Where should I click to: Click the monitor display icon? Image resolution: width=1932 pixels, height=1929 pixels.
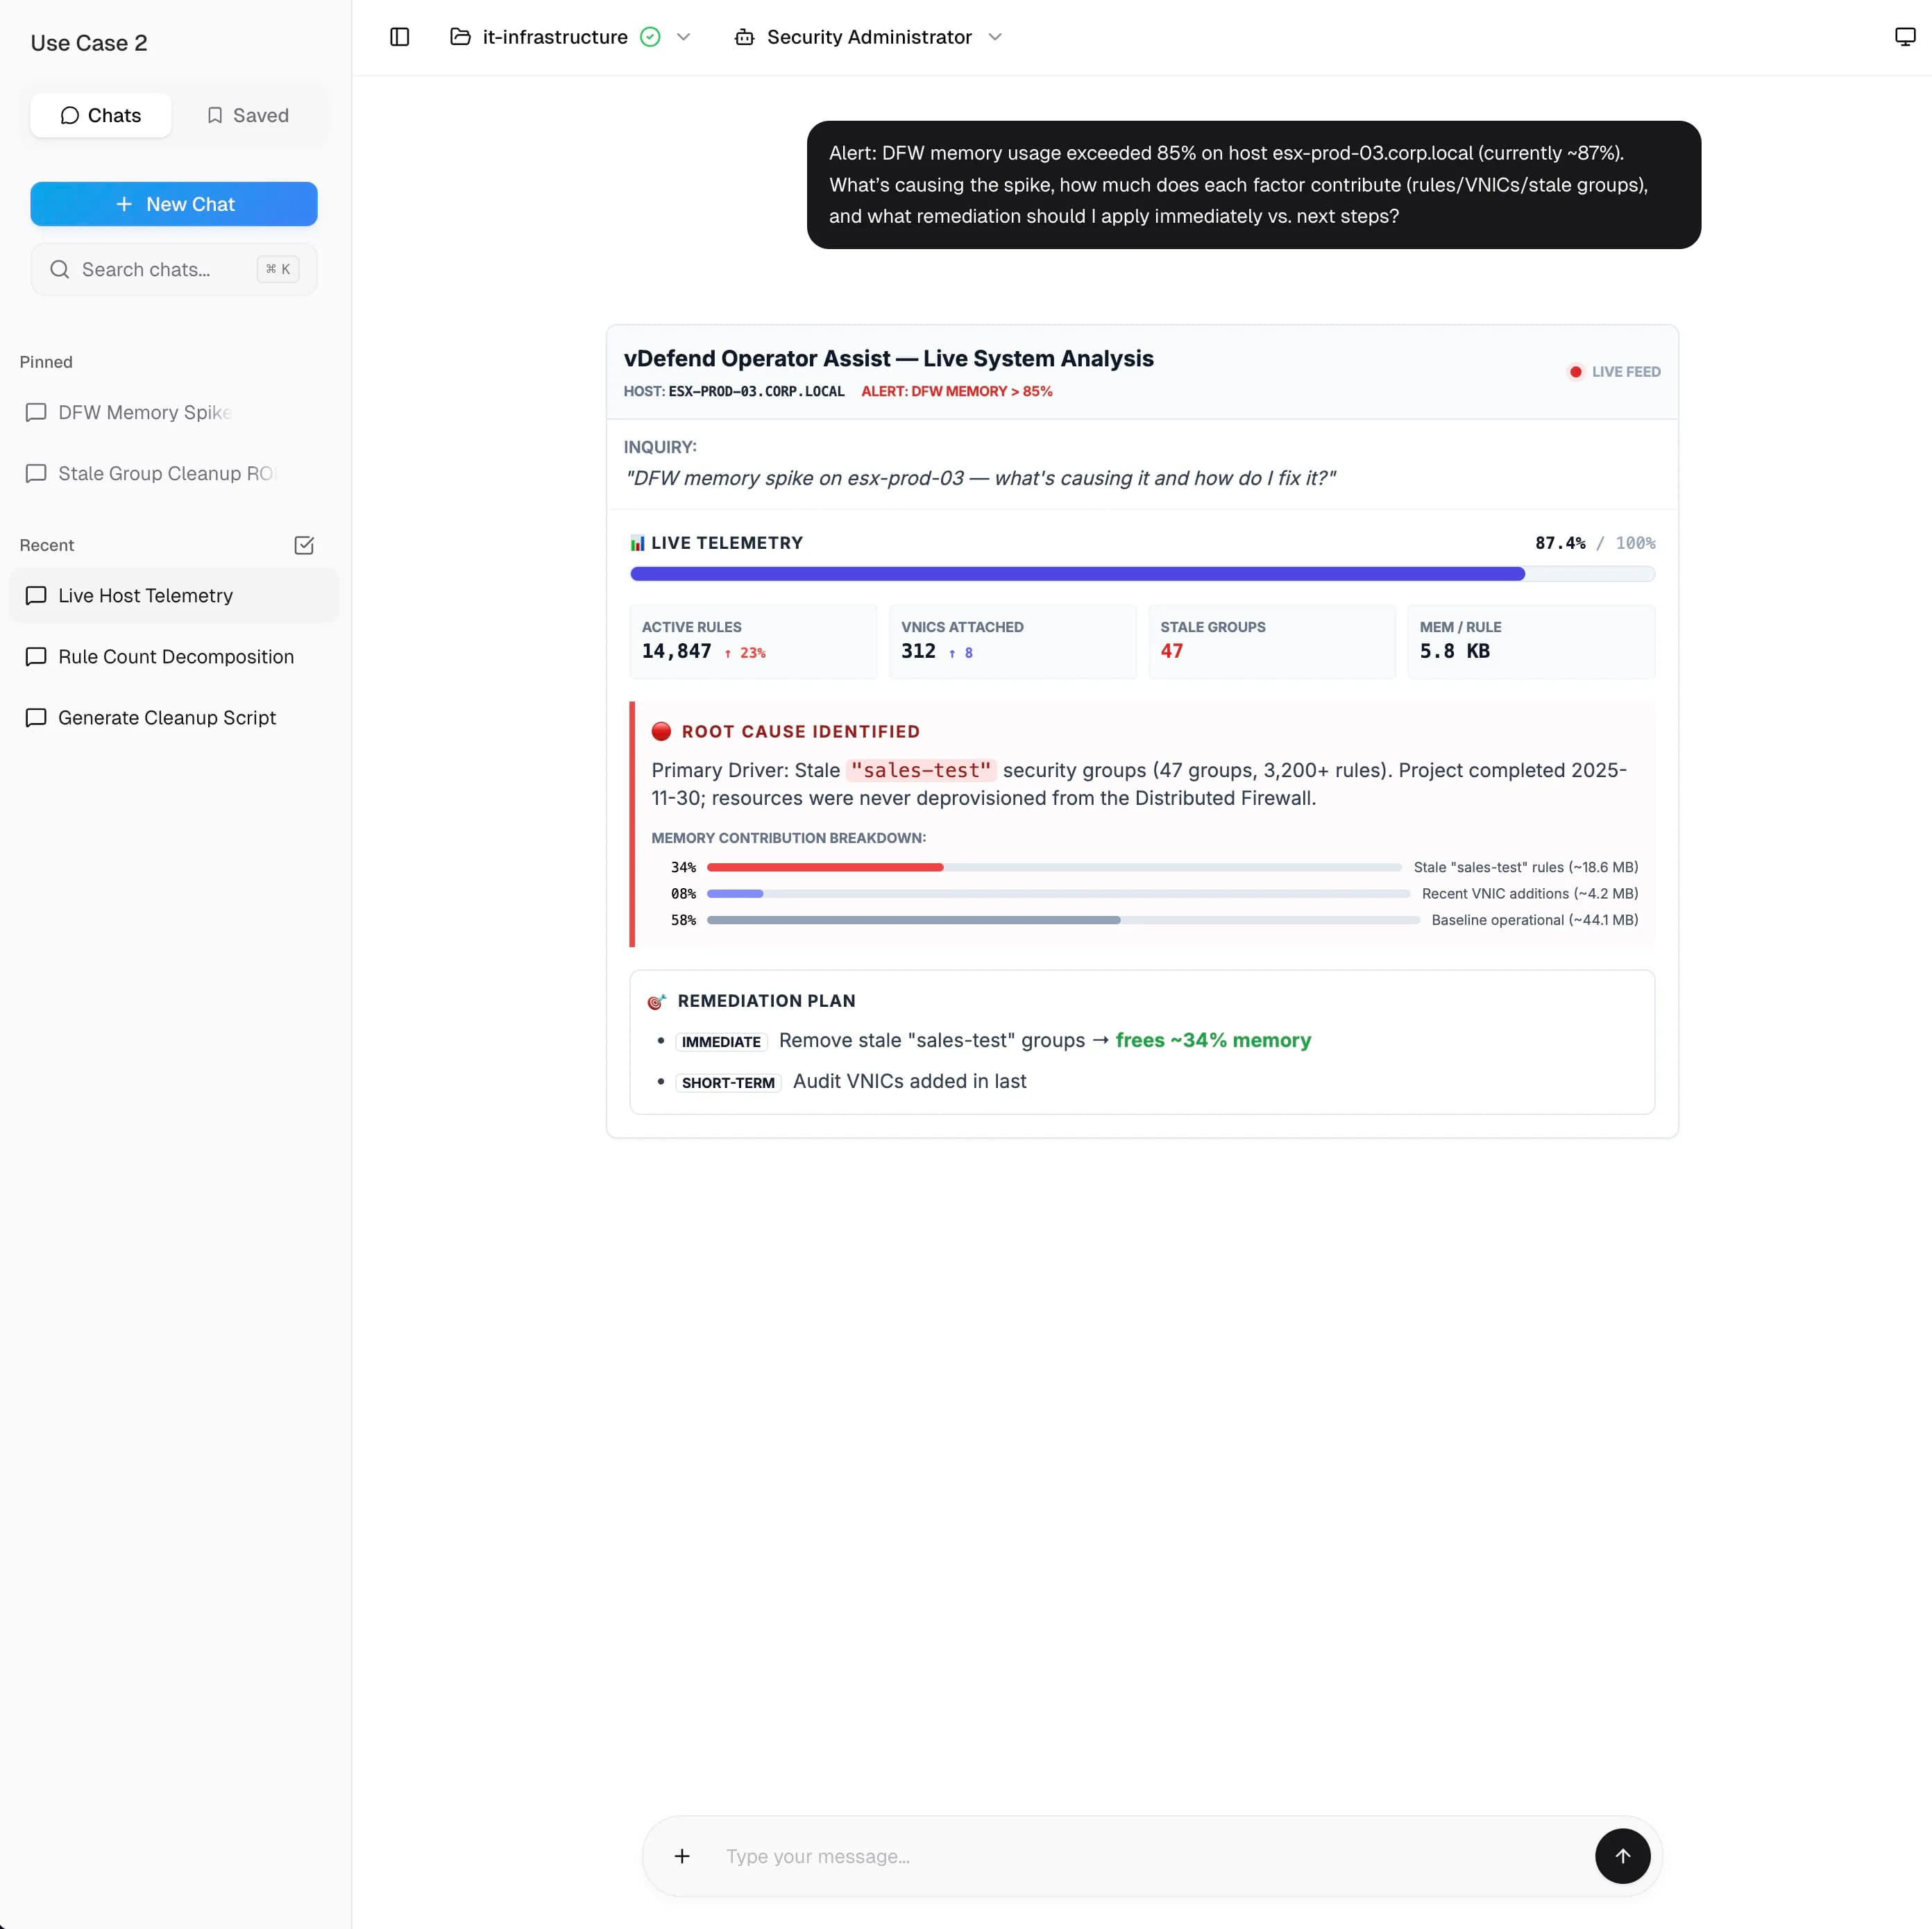click(x=1904, y=37)
